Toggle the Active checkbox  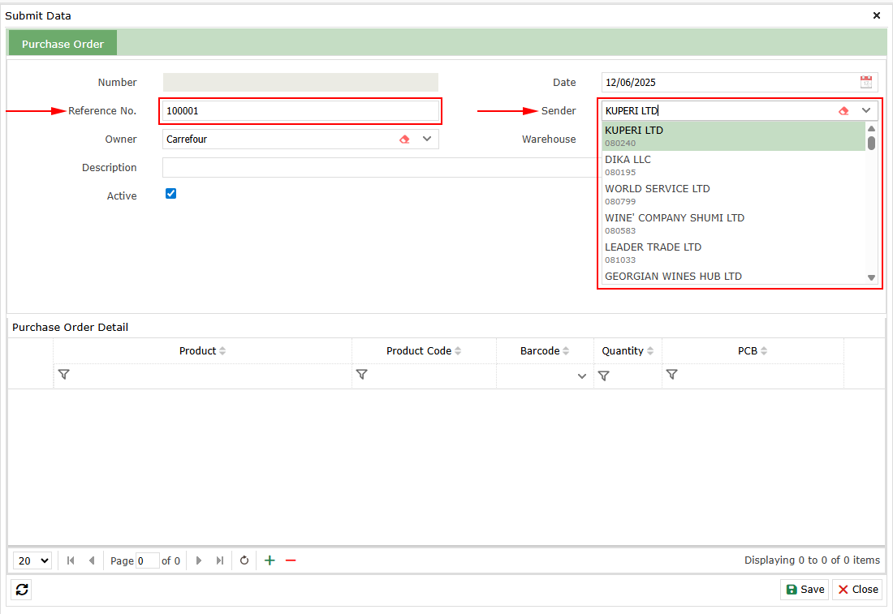(170, 194)
